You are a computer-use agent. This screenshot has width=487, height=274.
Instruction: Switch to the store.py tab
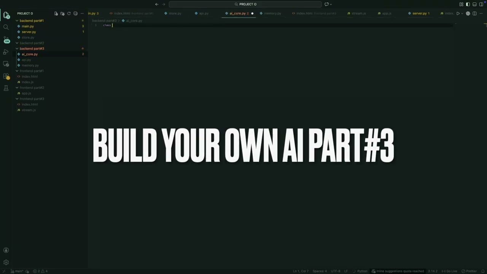(173, 13)
